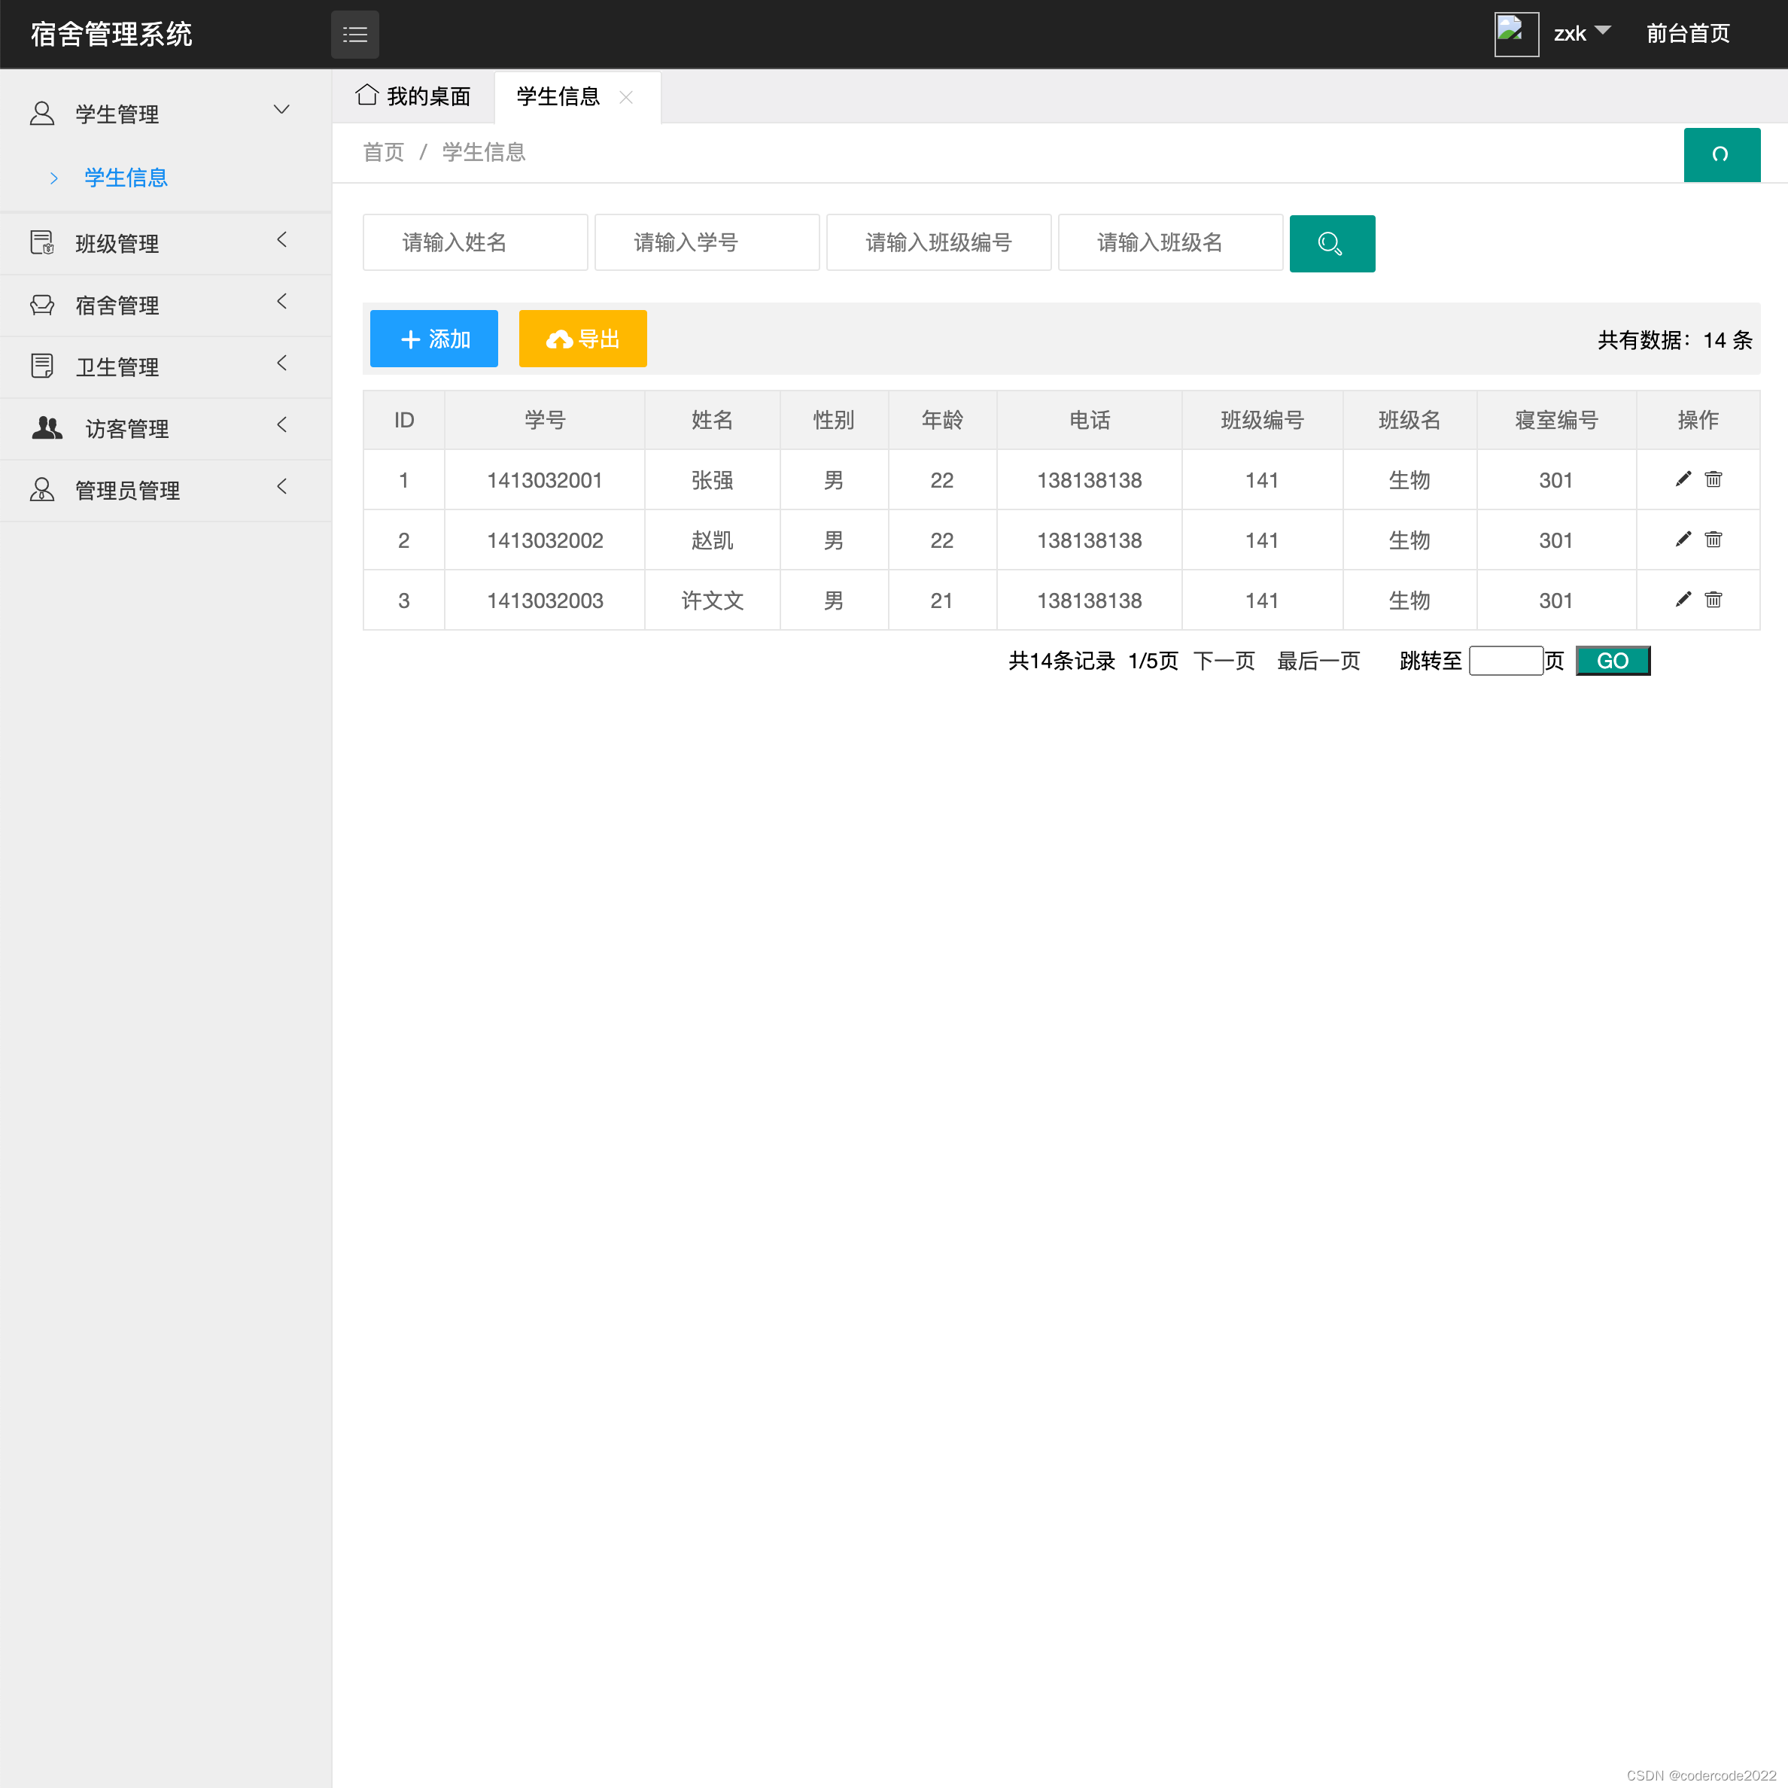Open the zxk user dropdown

tap(1581, 33)
